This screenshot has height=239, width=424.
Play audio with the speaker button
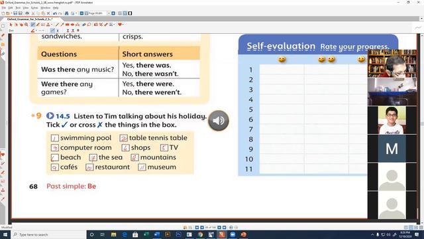click(219, 121)
